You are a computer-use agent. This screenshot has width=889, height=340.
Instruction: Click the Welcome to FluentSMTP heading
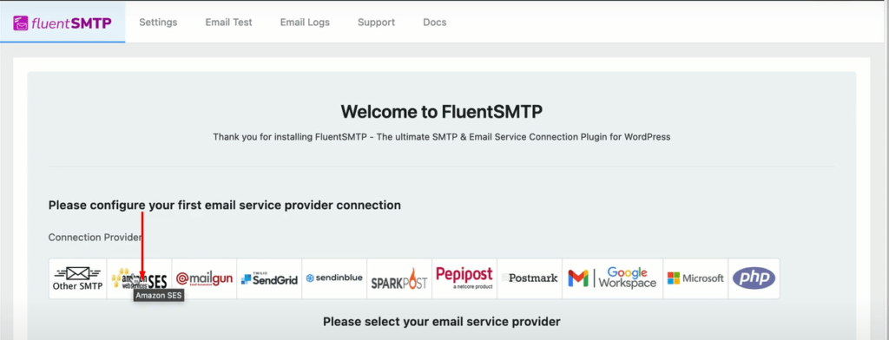(442, 112)
